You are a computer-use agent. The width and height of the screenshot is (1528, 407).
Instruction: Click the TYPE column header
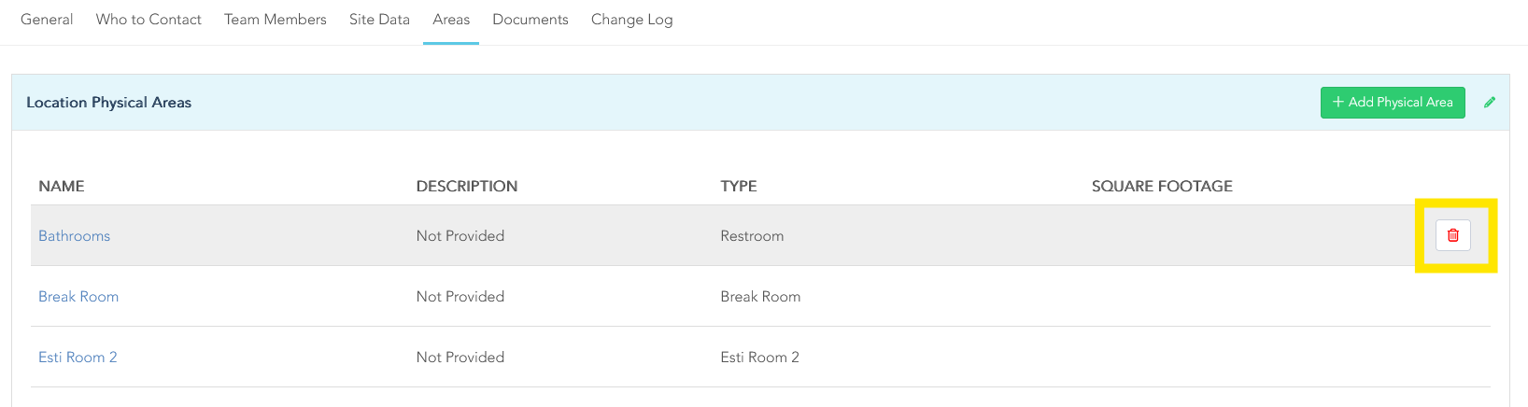point(739,187)
